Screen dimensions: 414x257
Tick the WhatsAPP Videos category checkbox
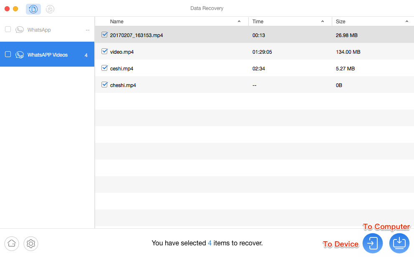coord(8,54)
